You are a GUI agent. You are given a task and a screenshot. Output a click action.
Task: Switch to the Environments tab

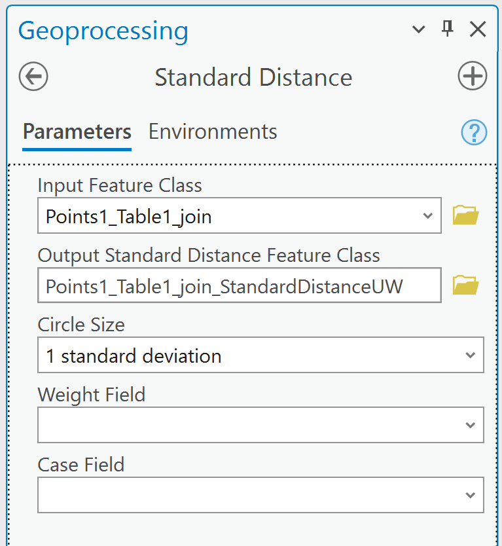[x=213, y=132]
